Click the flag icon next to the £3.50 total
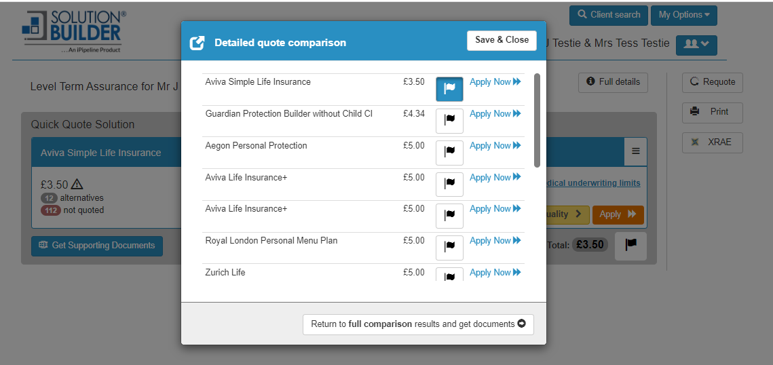This screenshot has height=365, width=773. click(x=630, y=246)
